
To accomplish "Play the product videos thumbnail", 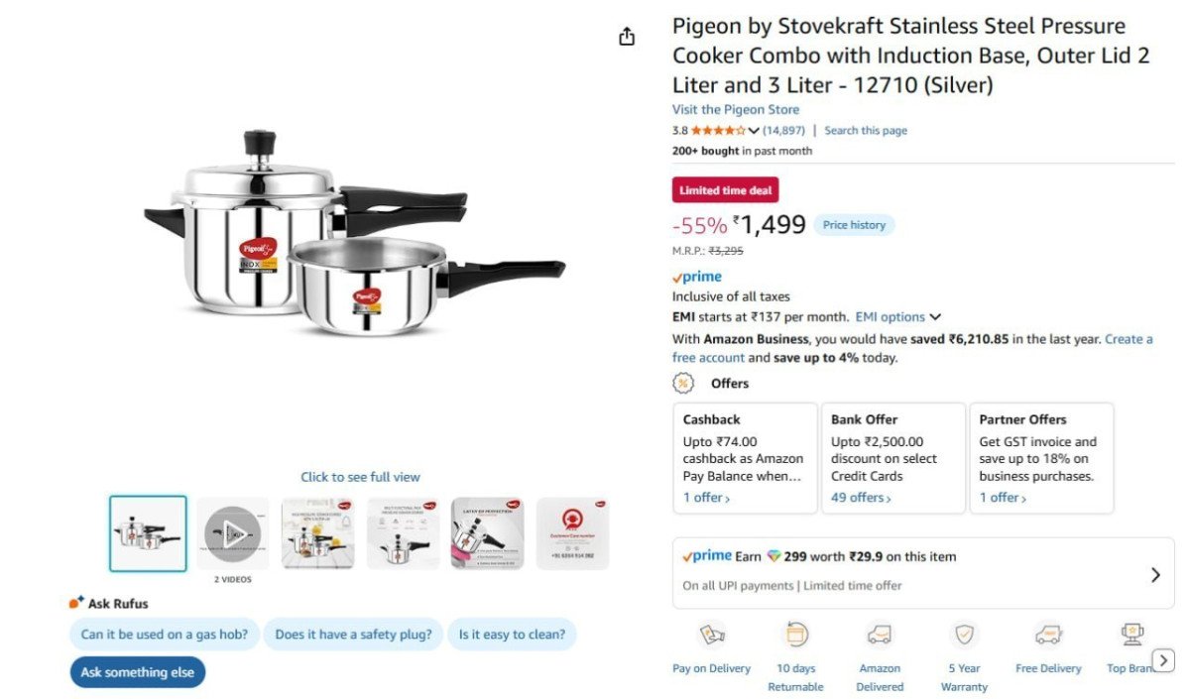I will click(232, 531).
